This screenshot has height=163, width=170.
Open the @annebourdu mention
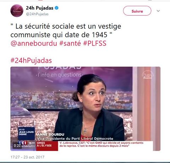point(34,43)
